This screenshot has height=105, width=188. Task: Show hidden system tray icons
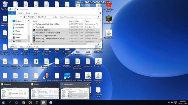coord(169,102)
